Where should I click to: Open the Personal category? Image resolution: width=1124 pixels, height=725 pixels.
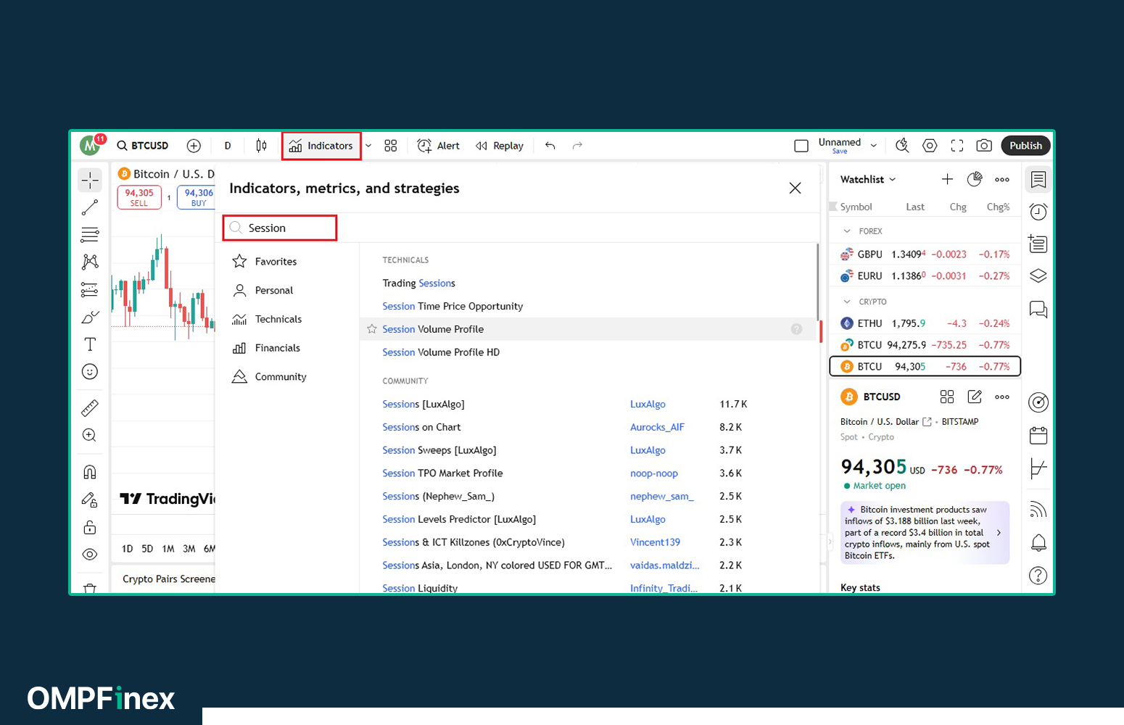point(263,290)
